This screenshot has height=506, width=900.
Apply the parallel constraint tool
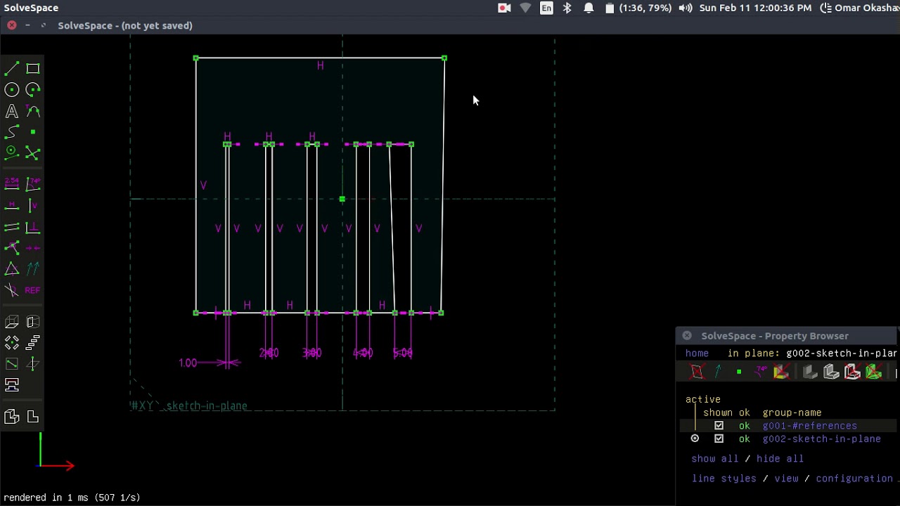point(12,227)
